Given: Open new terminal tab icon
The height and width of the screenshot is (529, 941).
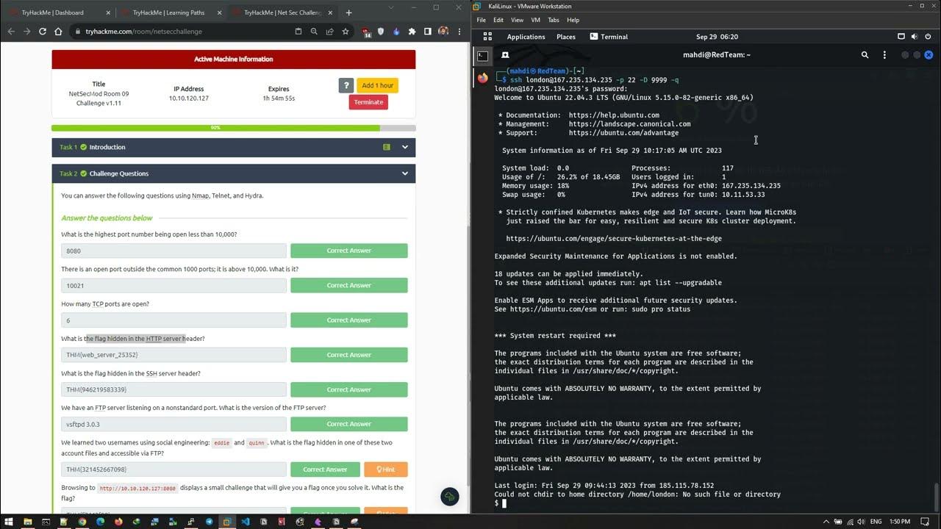Looking at the screenshot, I should tap(505, 55).
